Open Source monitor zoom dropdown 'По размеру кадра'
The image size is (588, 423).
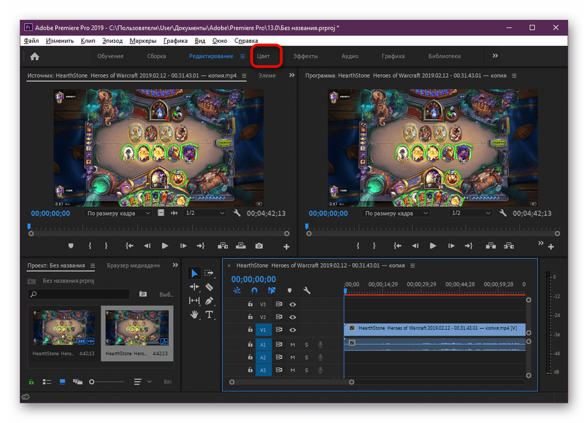pos(118,213)
